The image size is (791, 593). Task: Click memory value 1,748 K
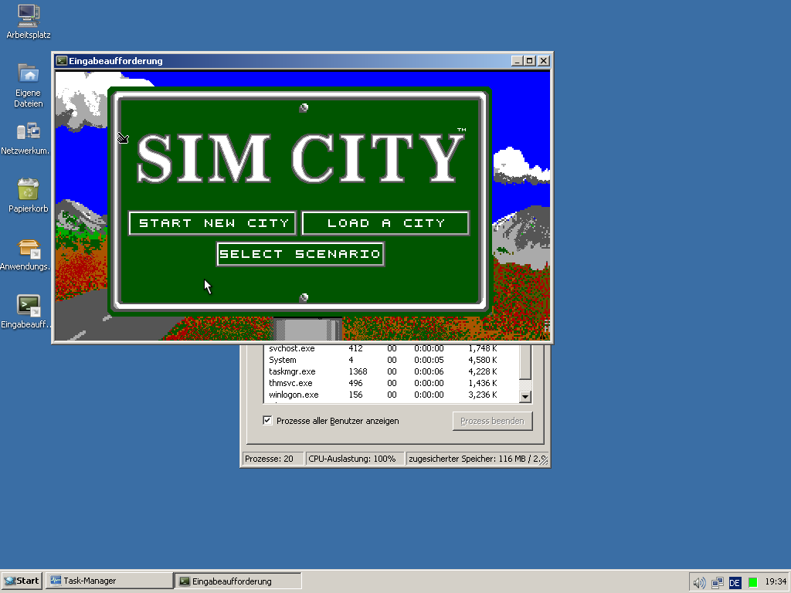click(x=482, y=348)
